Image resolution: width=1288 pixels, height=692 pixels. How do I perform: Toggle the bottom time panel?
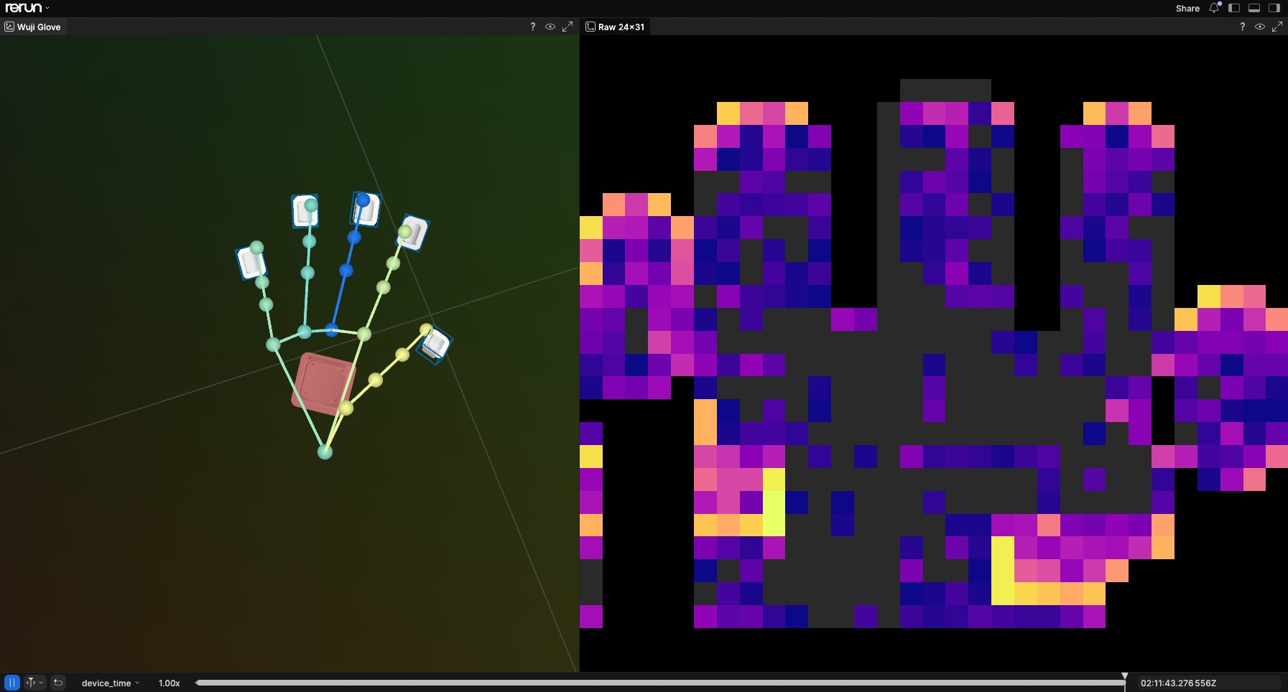pyautogui.click(x=1254, y=8)
